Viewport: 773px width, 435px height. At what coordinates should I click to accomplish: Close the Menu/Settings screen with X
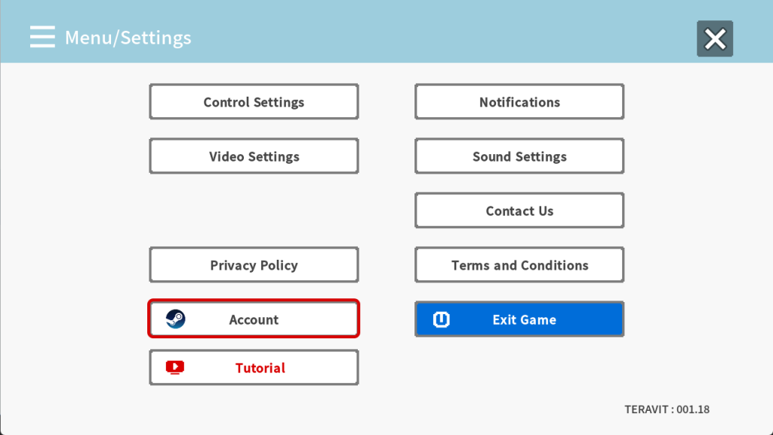[715, 39]
